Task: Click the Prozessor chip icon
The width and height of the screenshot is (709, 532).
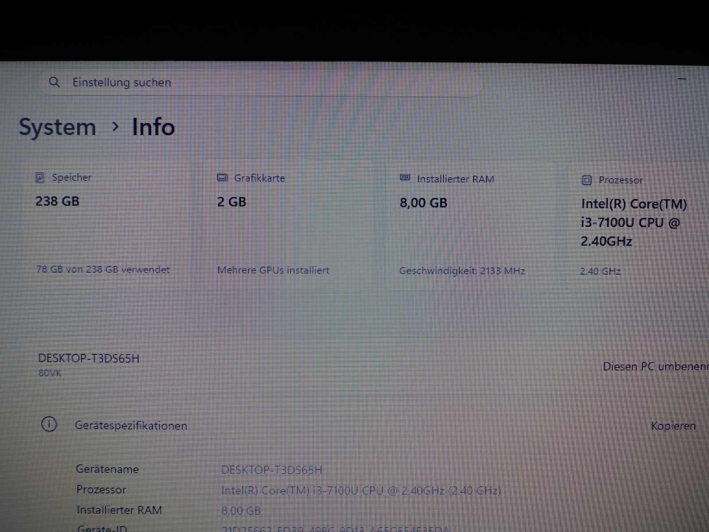Action: tap(587, 180)
